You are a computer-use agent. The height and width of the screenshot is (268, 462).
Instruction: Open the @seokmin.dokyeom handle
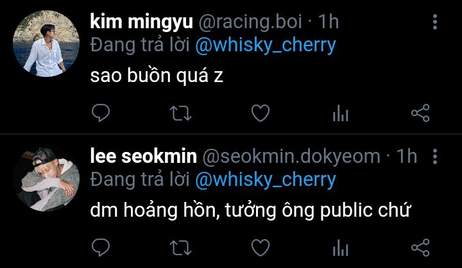[291, 157]
